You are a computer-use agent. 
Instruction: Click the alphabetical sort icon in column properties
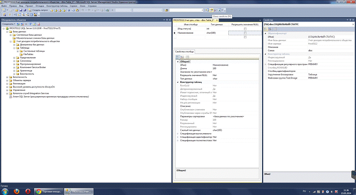point(182,57)
